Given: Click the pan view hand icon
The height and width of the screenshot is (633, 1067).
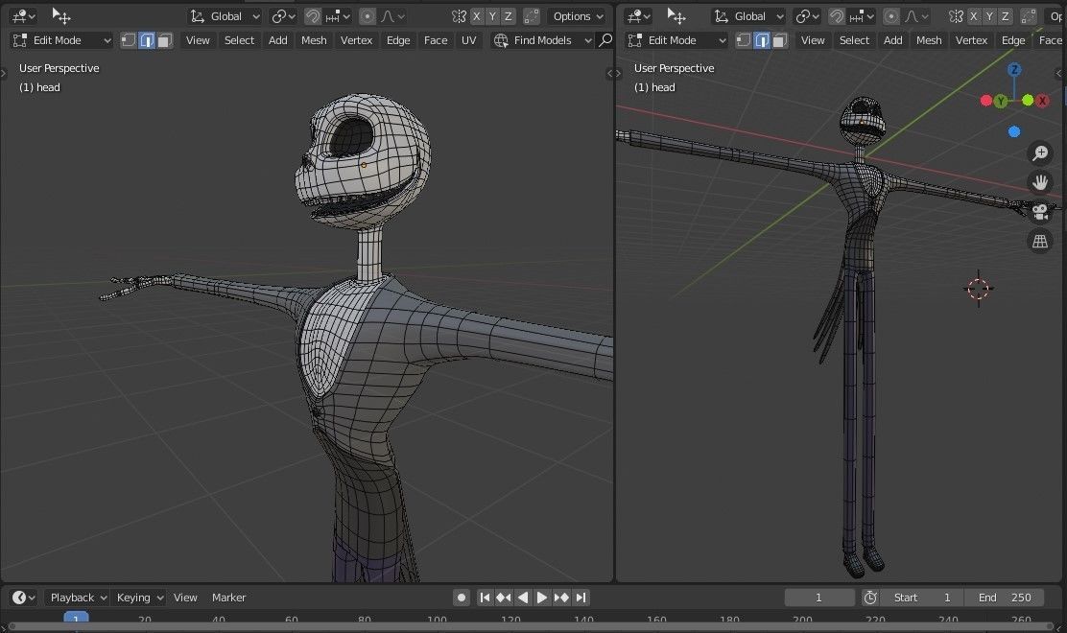Looking at the screenshot, I should 1040,182.
